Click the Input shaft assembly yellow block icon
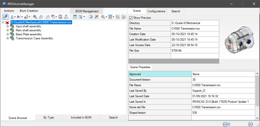This screenshot has height=127, width=260. click(12, 26)
